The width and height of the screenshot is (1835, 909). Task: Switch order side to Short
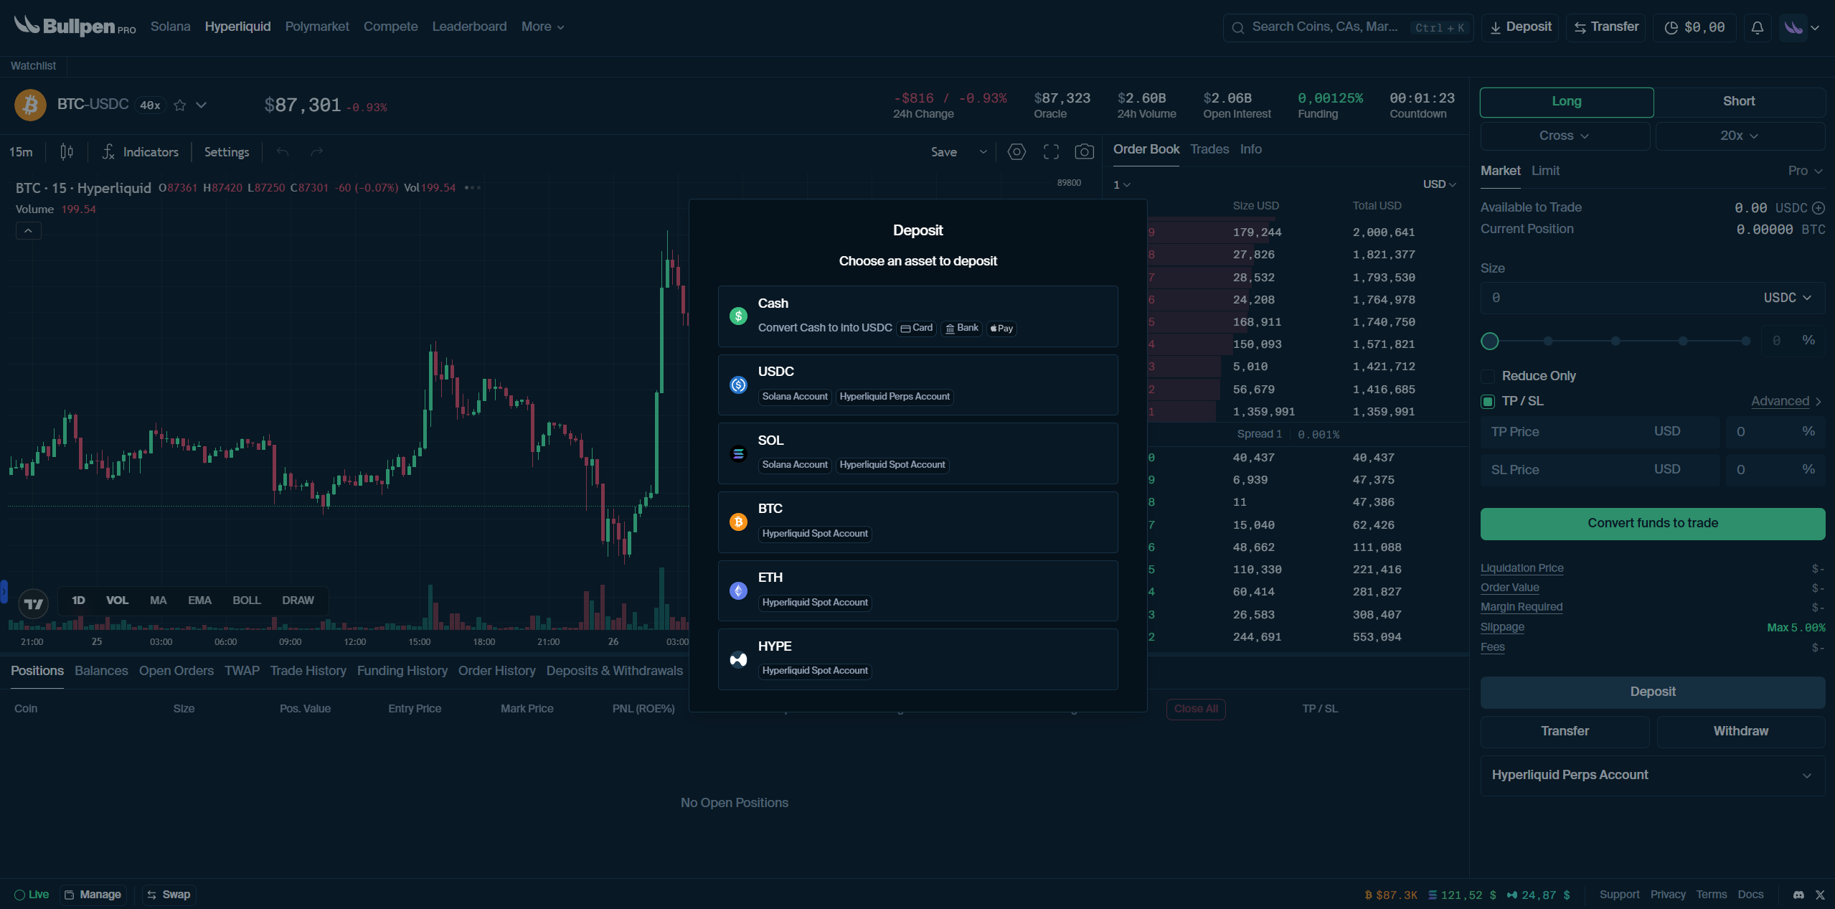1738,101
